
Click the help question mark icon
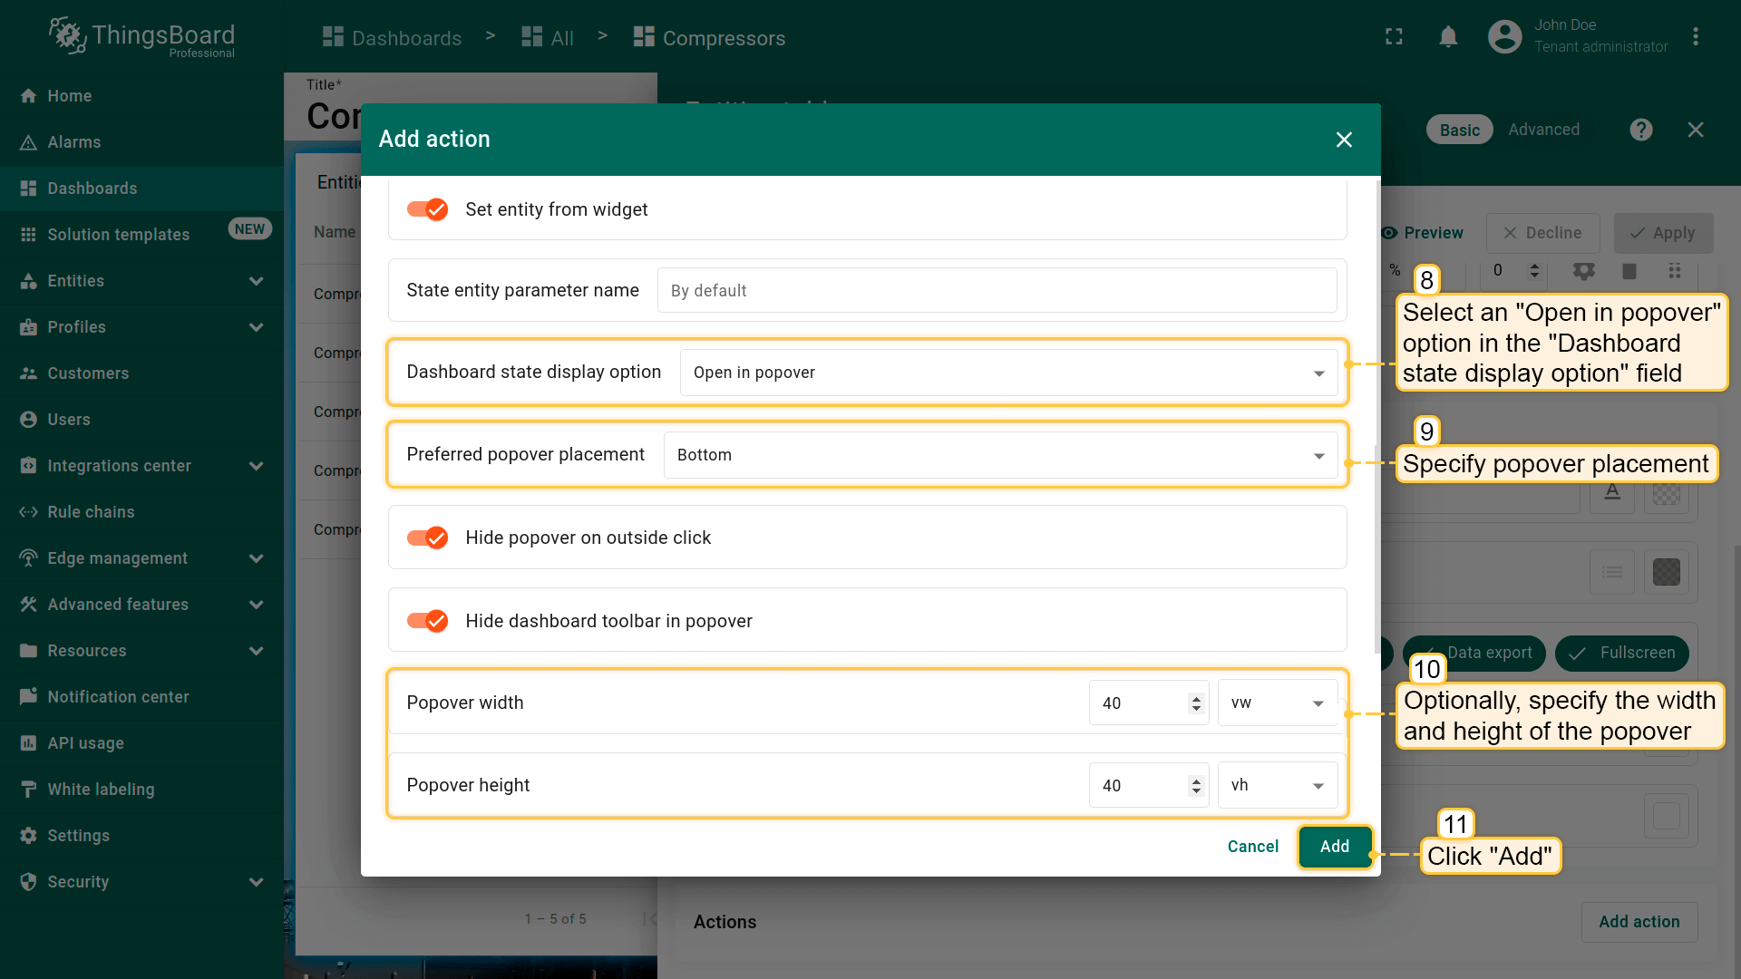pos(1640,130)
